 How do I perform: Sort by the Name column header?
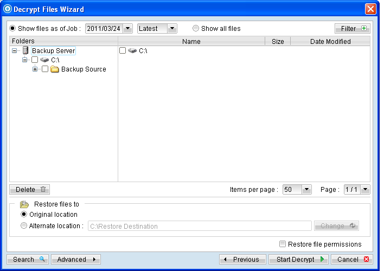tap(191, 41)
